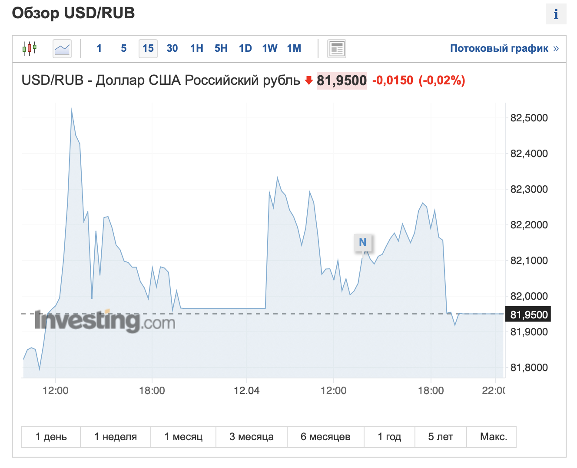The height and width of the screenshot is (468, 577).
Task: Click the 82,5000 axis value
Action: pyautogui.click(x=529, y=118)
